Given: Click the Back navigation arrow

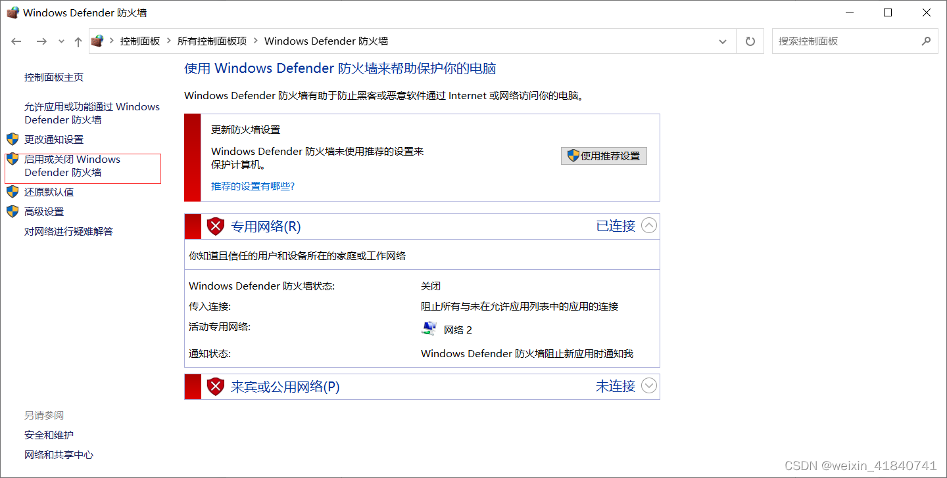Looking at the screenshot, I should (x=16, y=41).
